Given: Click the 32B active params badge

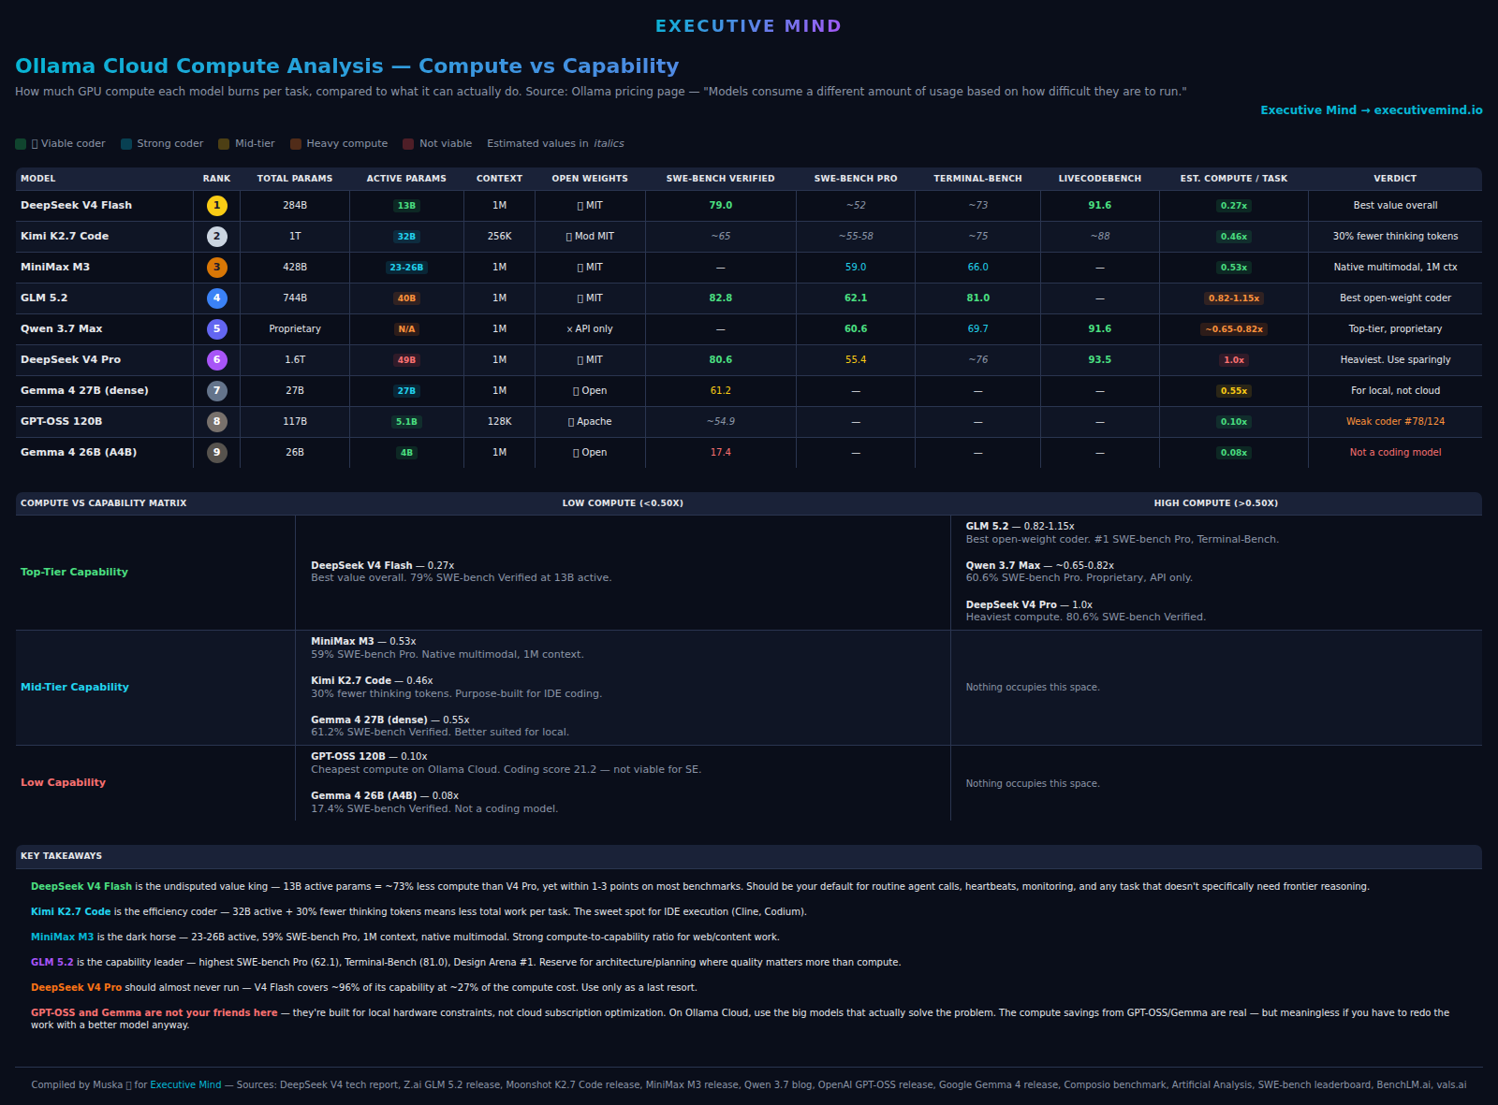Looking at the screenshot, I should 406,237.
